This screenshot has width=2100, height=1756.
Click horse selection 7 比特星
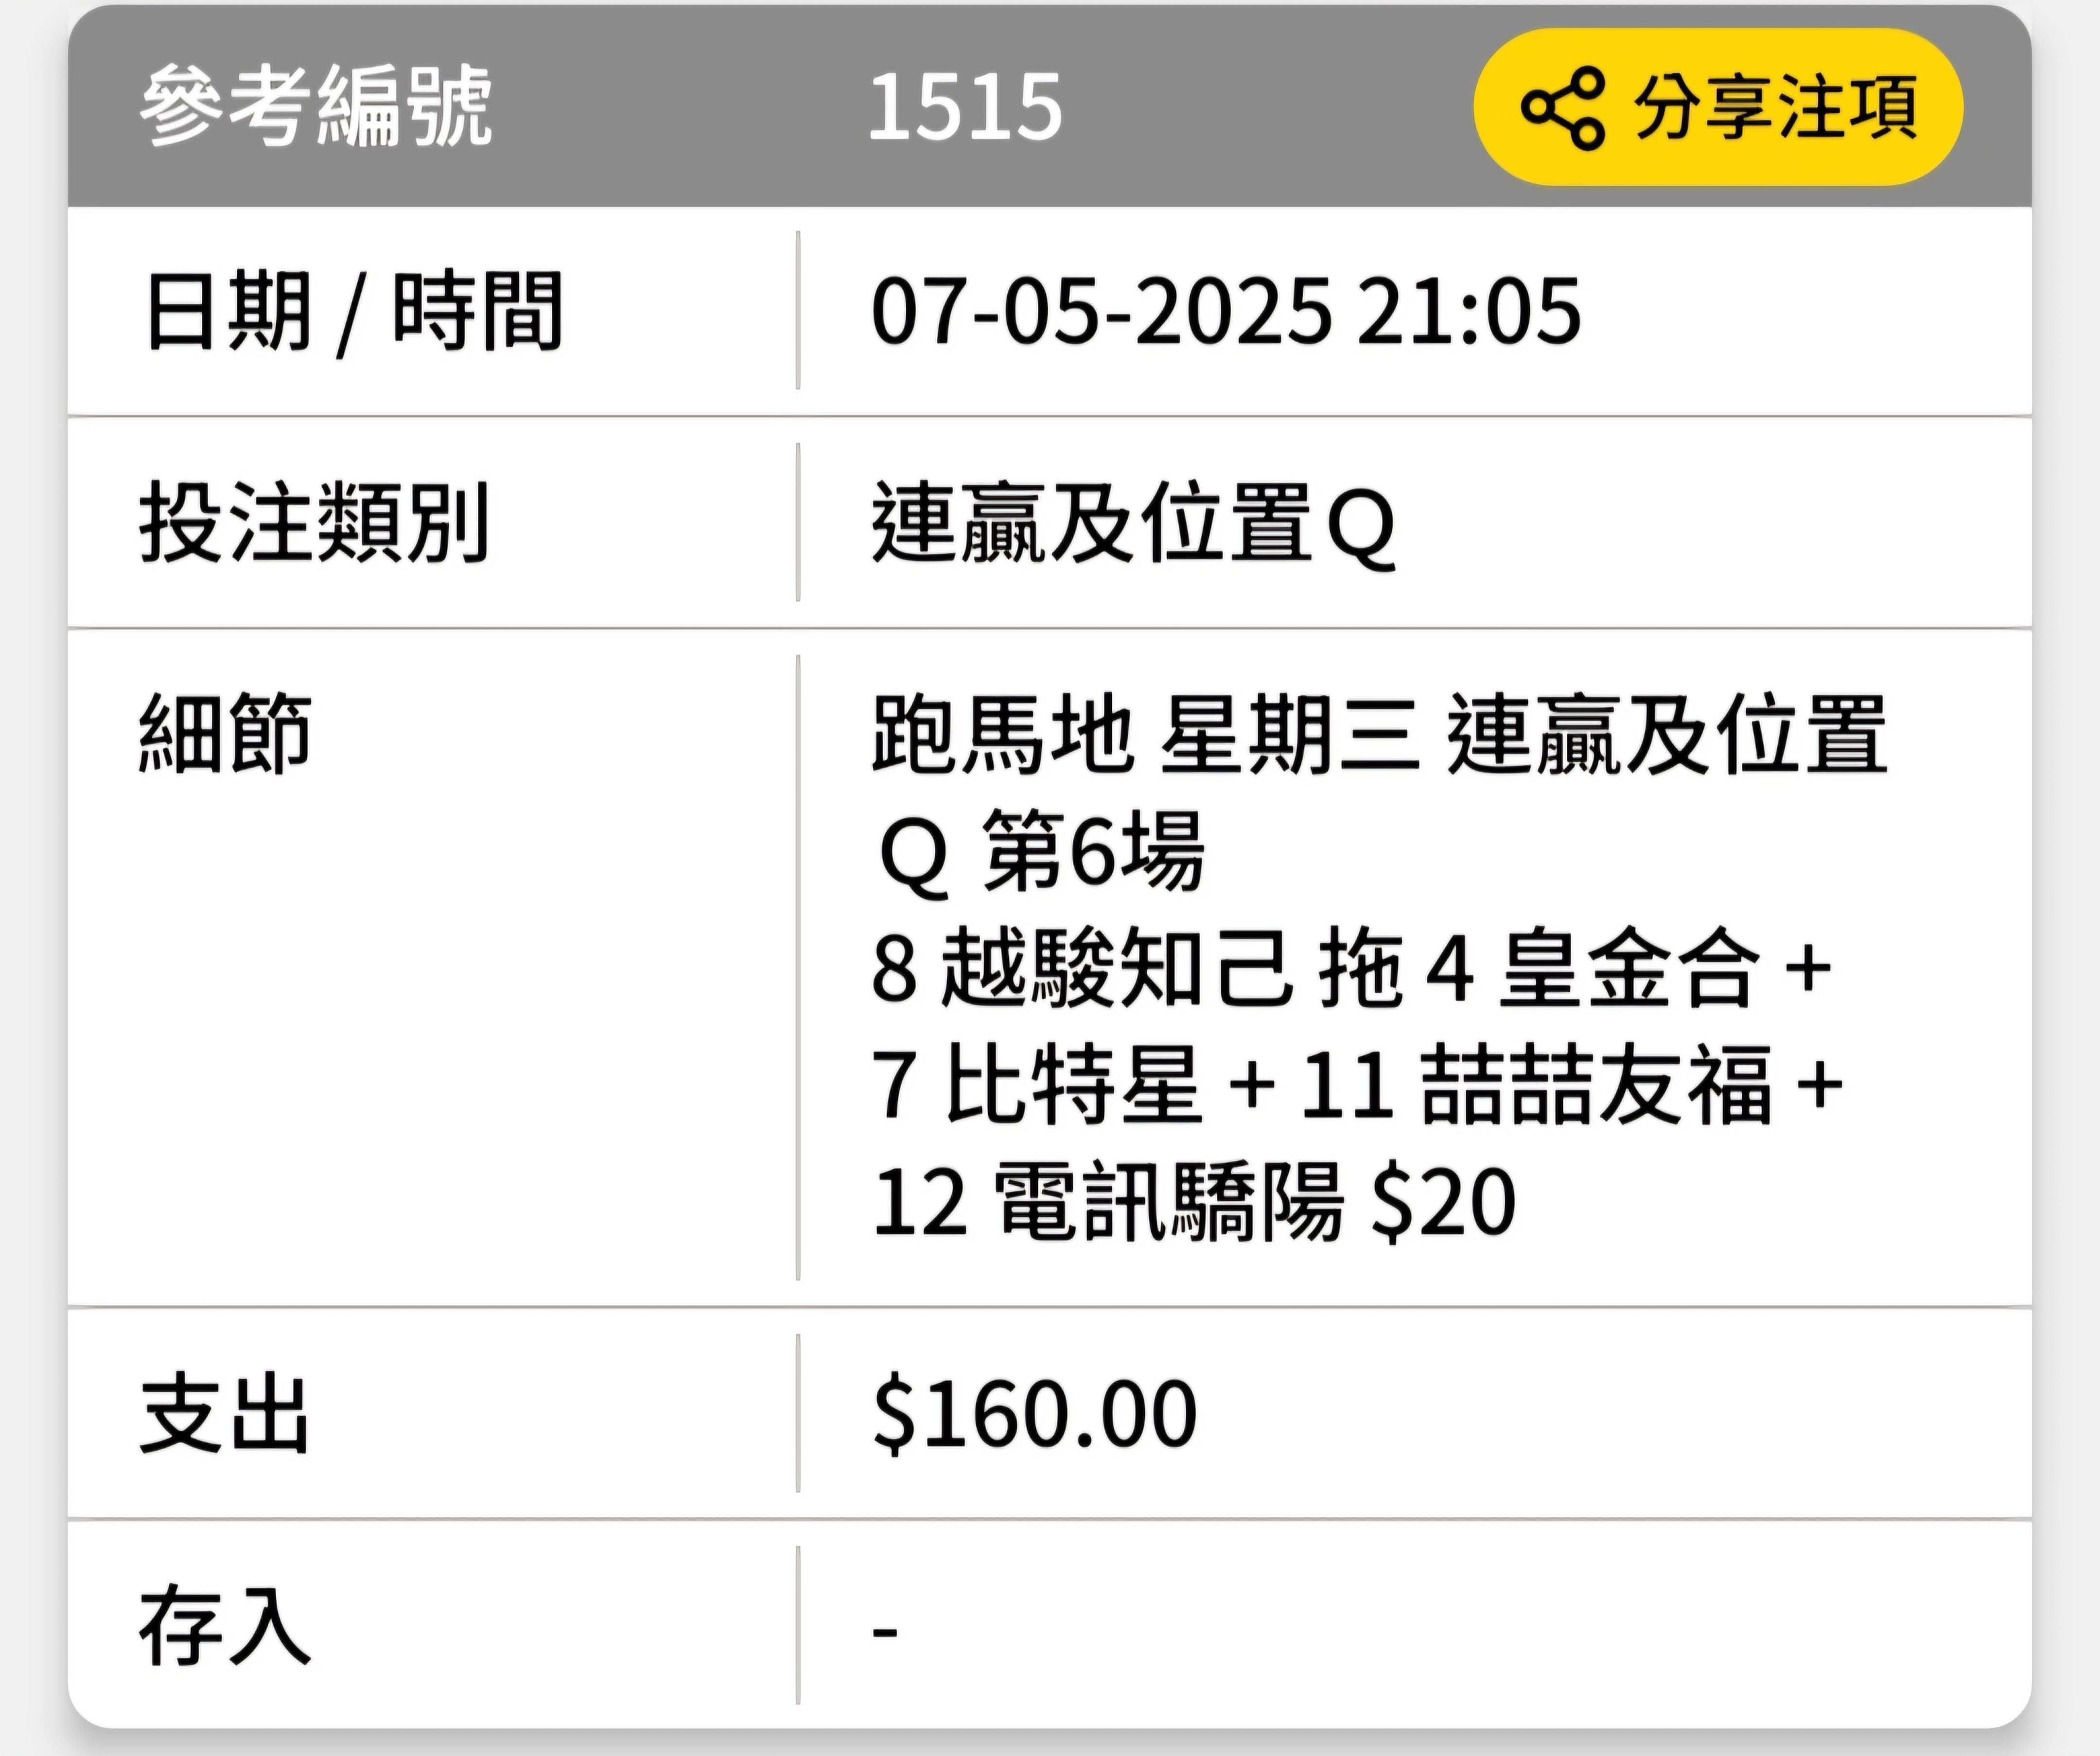pos(1036,1084)
